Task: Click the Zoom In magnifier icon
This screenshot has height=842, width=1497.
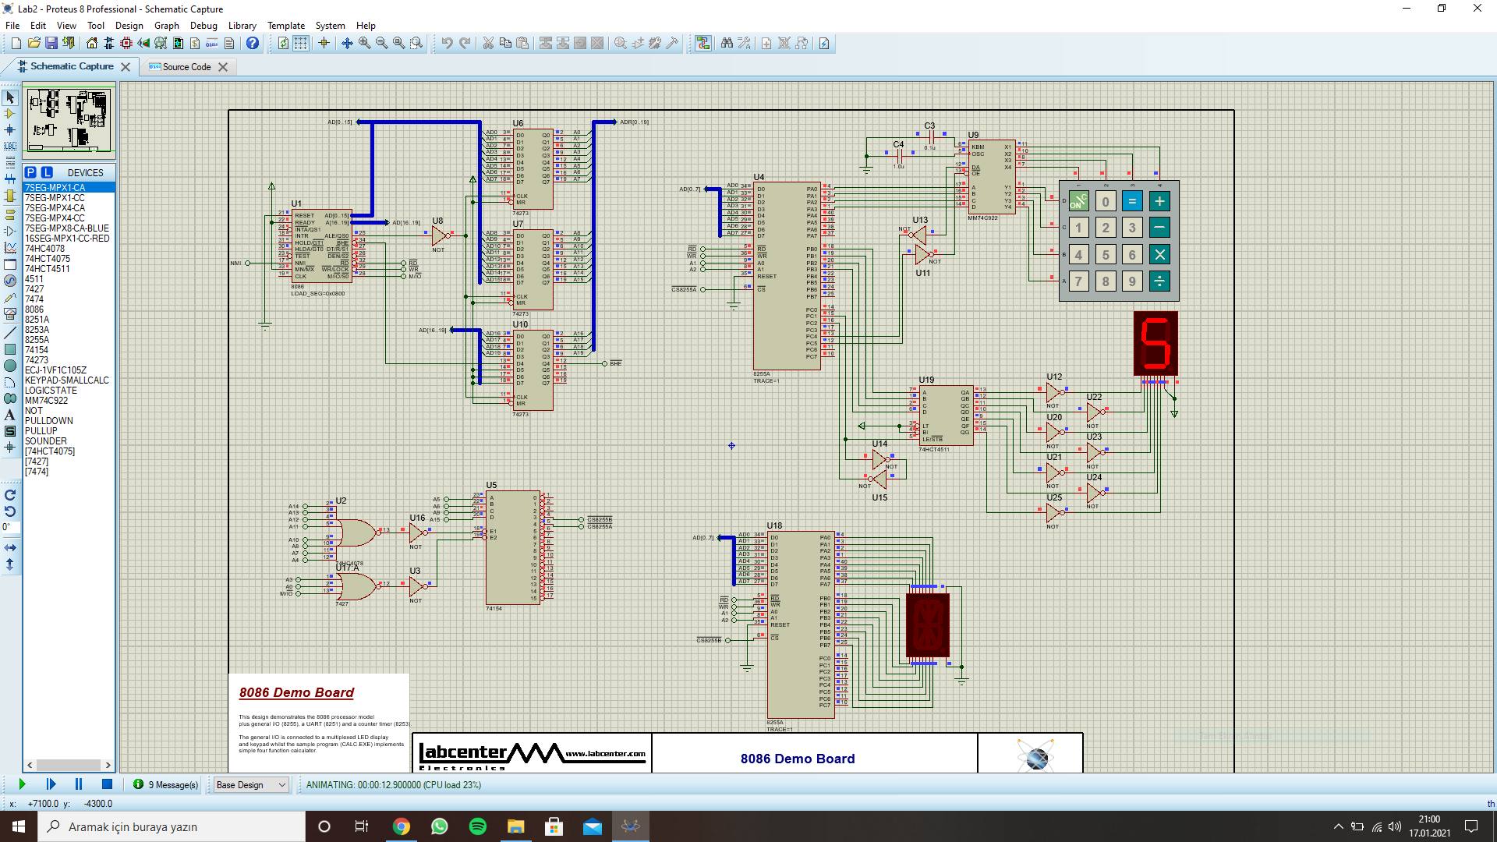Action: tap(364, 44)
